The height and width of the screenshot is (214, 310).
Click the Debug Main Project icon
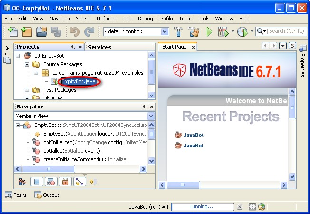pyautogui.click(x=223, y=32)
